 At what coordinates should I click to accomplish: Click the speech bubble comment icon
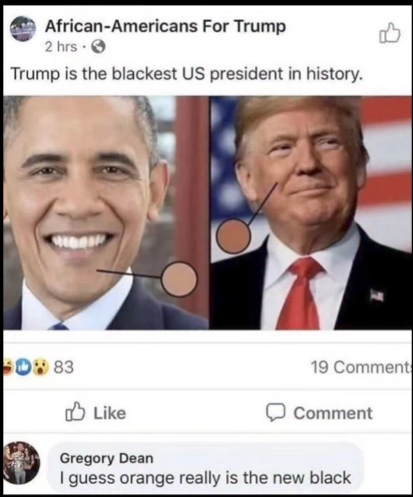[x=276, y=413]
